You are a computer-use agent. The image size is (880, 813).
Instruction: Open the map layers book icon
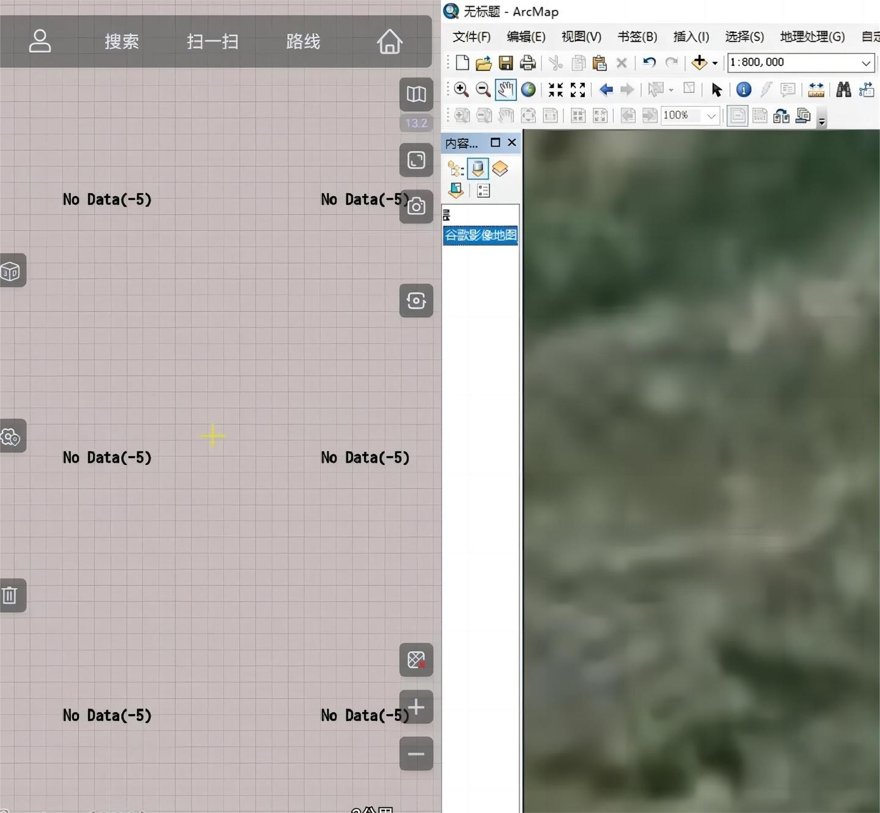(416, 94)
